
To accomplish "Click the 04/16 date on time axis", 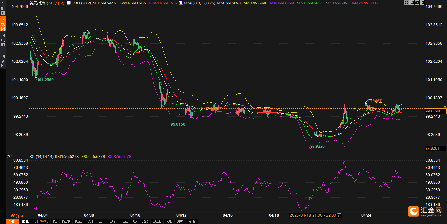I will pyautogui.click(x=228, y=215).
